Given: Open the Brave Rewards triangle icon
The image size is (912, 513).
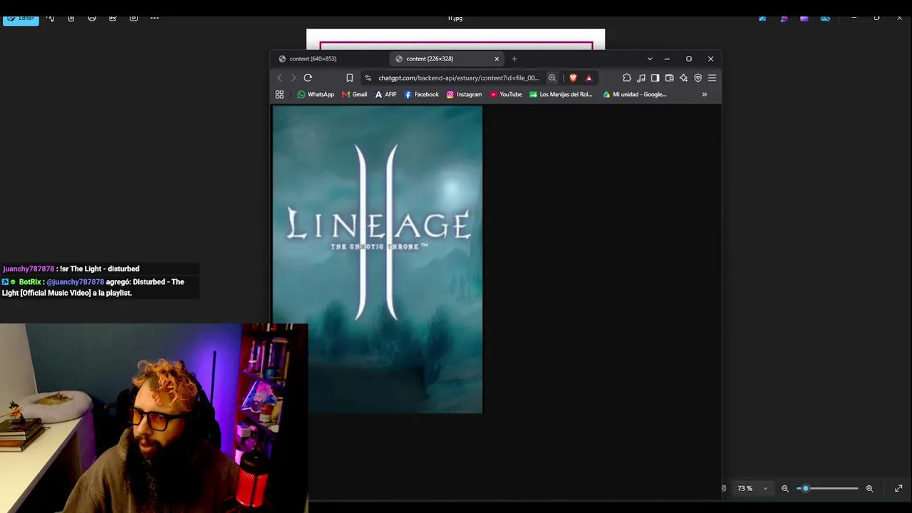Looking at the screenshot, I should [x=589, y=78].
